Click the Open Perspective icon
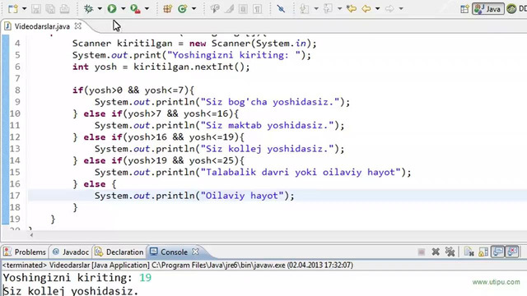The height and width of the screenshot is (296, 527). (x=464, y=9)
